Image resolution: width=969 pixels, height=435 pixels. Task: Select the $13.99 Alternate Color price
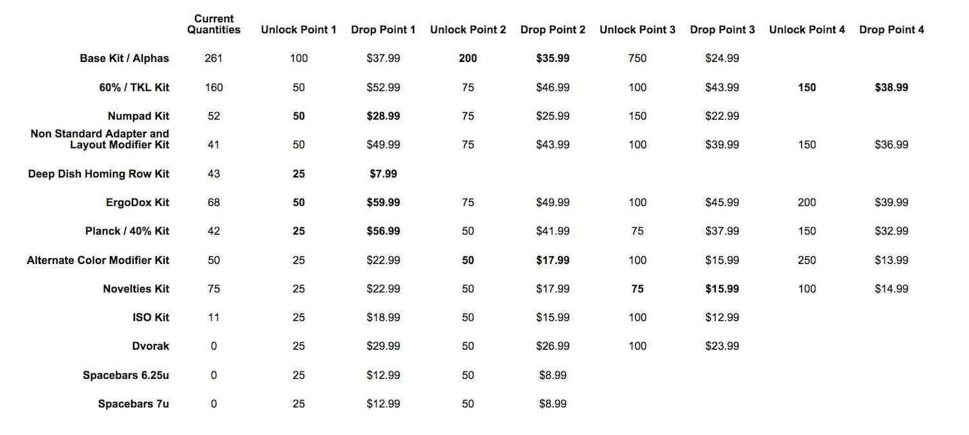point(891,260)
